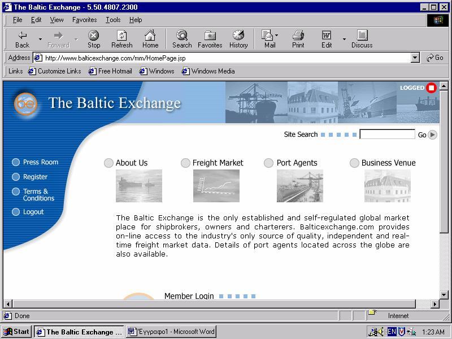This screenshot has height=339, width=452.
Task: Select the About Us radio circle
Action: [x=108, y=163]
